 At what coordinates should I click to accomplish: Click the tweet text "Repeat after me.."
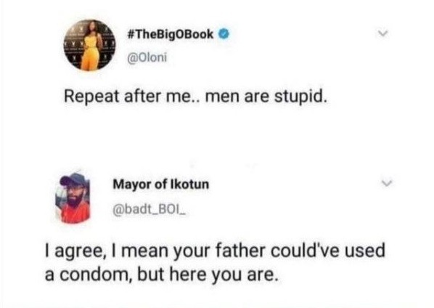pyautogui.click(x=132, y=97)
